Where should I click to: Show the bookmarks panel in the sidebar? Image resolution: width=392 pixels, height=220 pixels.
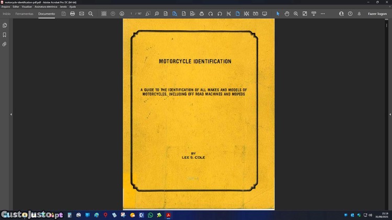click(x=5, y=34)
